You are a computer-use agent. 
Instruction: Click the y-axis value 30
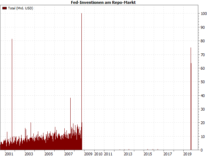202,109
